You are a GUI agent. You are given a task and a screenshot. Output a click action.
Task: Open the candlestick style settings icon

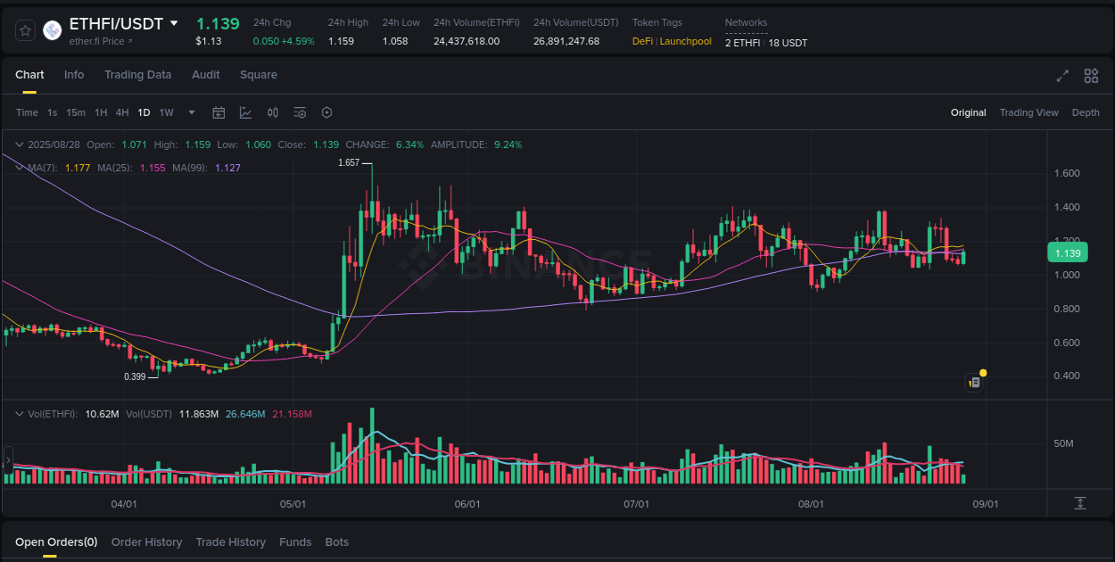tap(273, 112)
